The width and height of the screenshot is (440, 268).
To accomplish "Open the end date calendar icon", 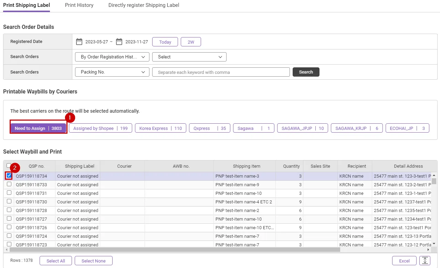I will (119, 42).
